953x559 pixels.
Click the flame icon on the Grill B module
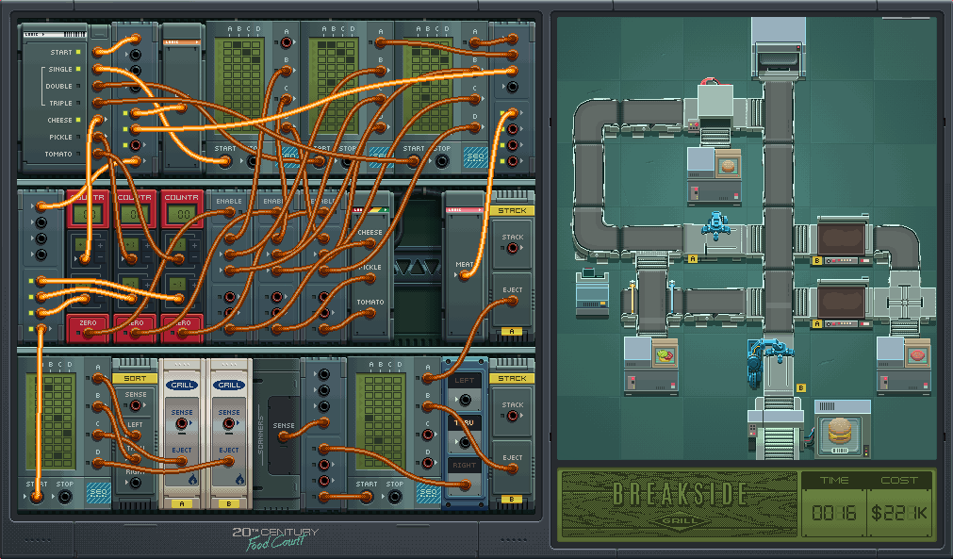click(x=239, y=479)
